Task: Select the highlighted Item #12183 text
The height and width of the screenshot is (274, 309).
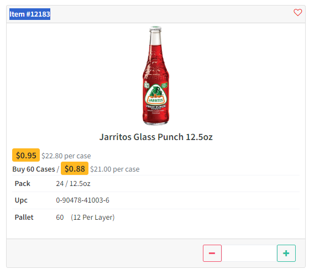Action: click(30, 14)
